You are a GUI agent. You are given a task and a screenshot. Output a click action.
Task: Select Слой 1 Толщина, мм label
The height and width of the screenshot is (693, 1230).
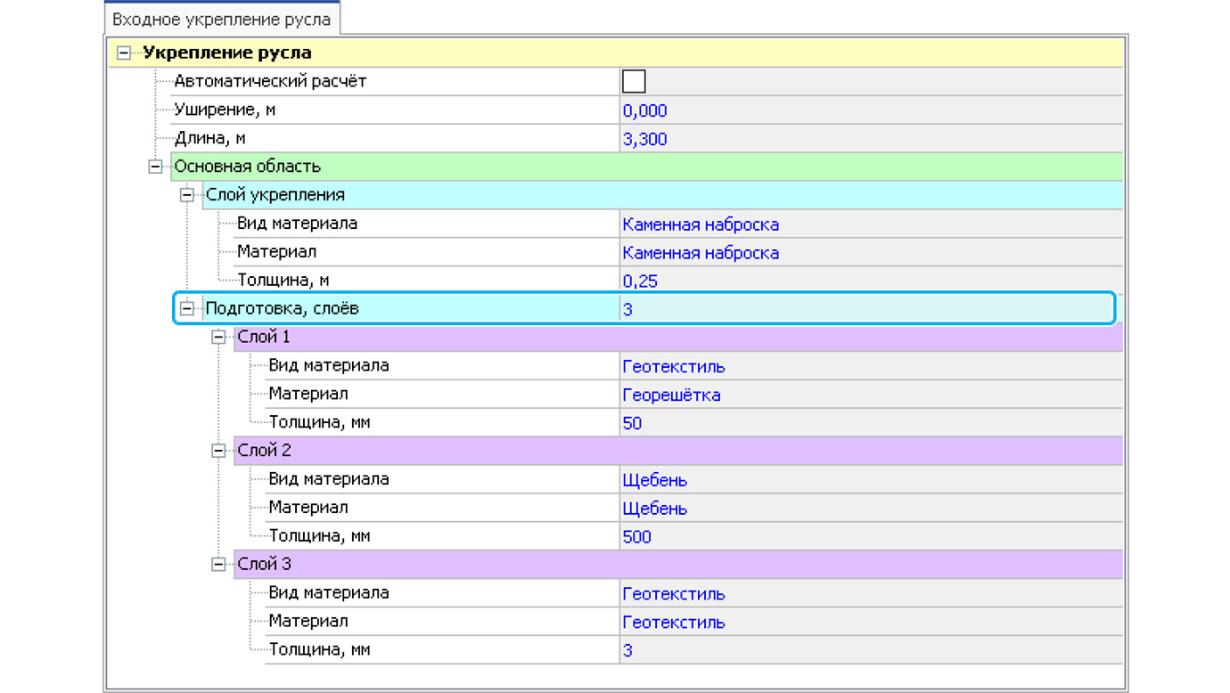point(319,423)
